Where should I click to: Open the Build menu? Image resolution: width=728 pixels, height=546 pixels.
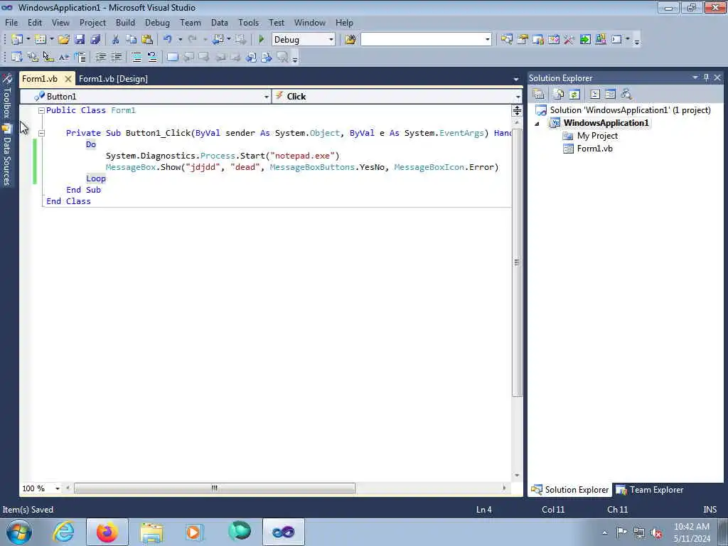point(125,22)
